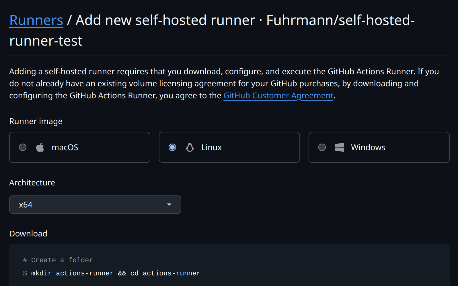Image resolution: width=458 pixels, height=286 pixels.
Task: Click the Linux penguin icon
Action: tap(190, 147)
